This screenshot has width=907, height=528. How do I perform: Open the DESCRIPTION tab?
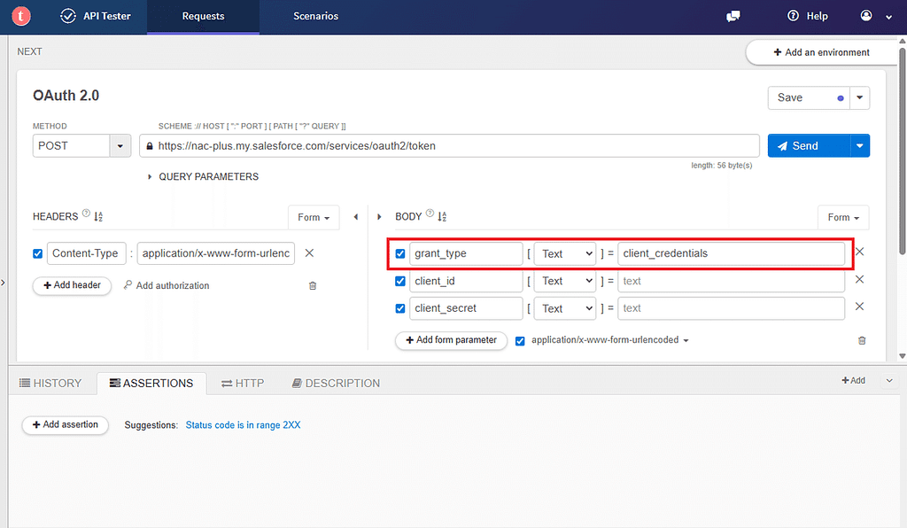click(336, 383)
